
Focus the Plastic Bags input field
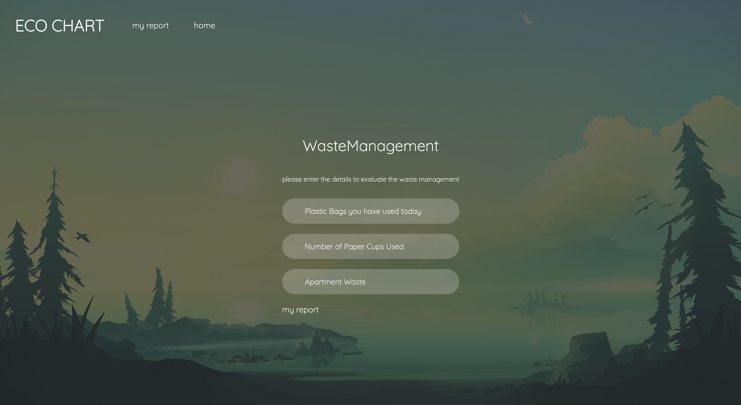[x=370, y=211]
